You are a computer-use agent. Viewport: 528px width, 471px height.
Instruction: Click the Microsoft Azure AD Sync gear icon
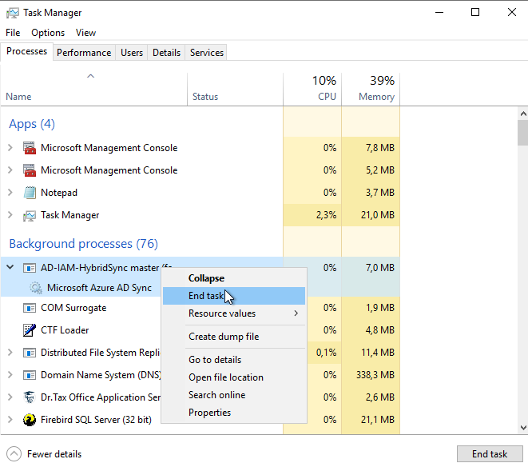point(35,288)
